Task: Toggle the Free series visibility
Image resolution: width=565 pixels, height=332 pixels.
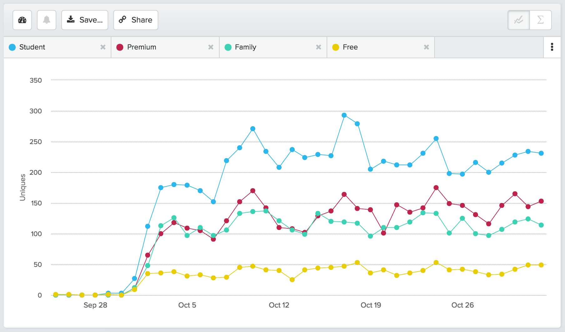Action: tap(350, 47)
